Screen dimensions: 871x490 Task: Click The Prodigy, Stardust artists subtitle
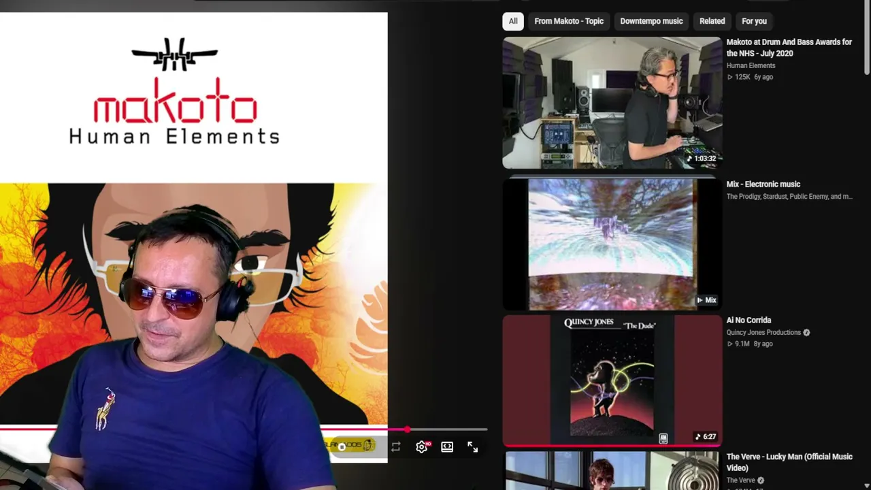coord(789,197)
